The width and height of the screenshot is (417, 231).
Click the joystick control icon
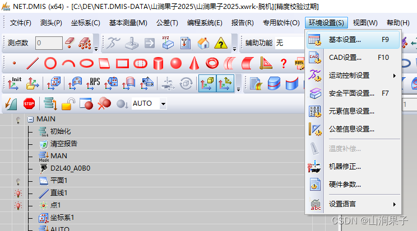(x=132, y=43)
